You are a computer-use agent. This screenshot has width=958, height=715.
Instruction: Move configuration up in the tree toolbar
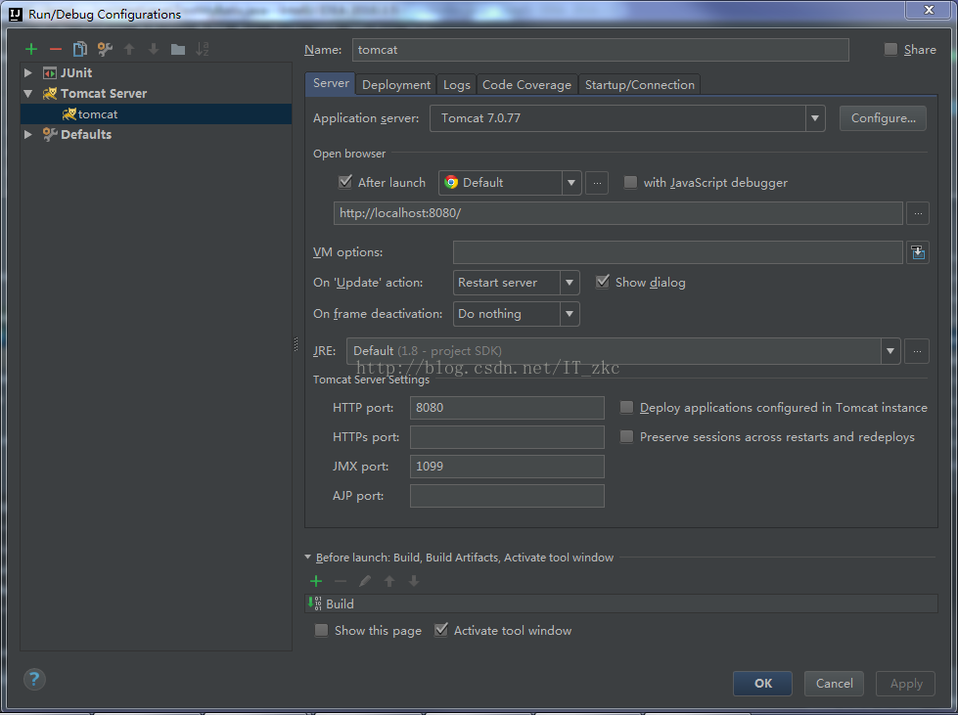tap(129, 50)
